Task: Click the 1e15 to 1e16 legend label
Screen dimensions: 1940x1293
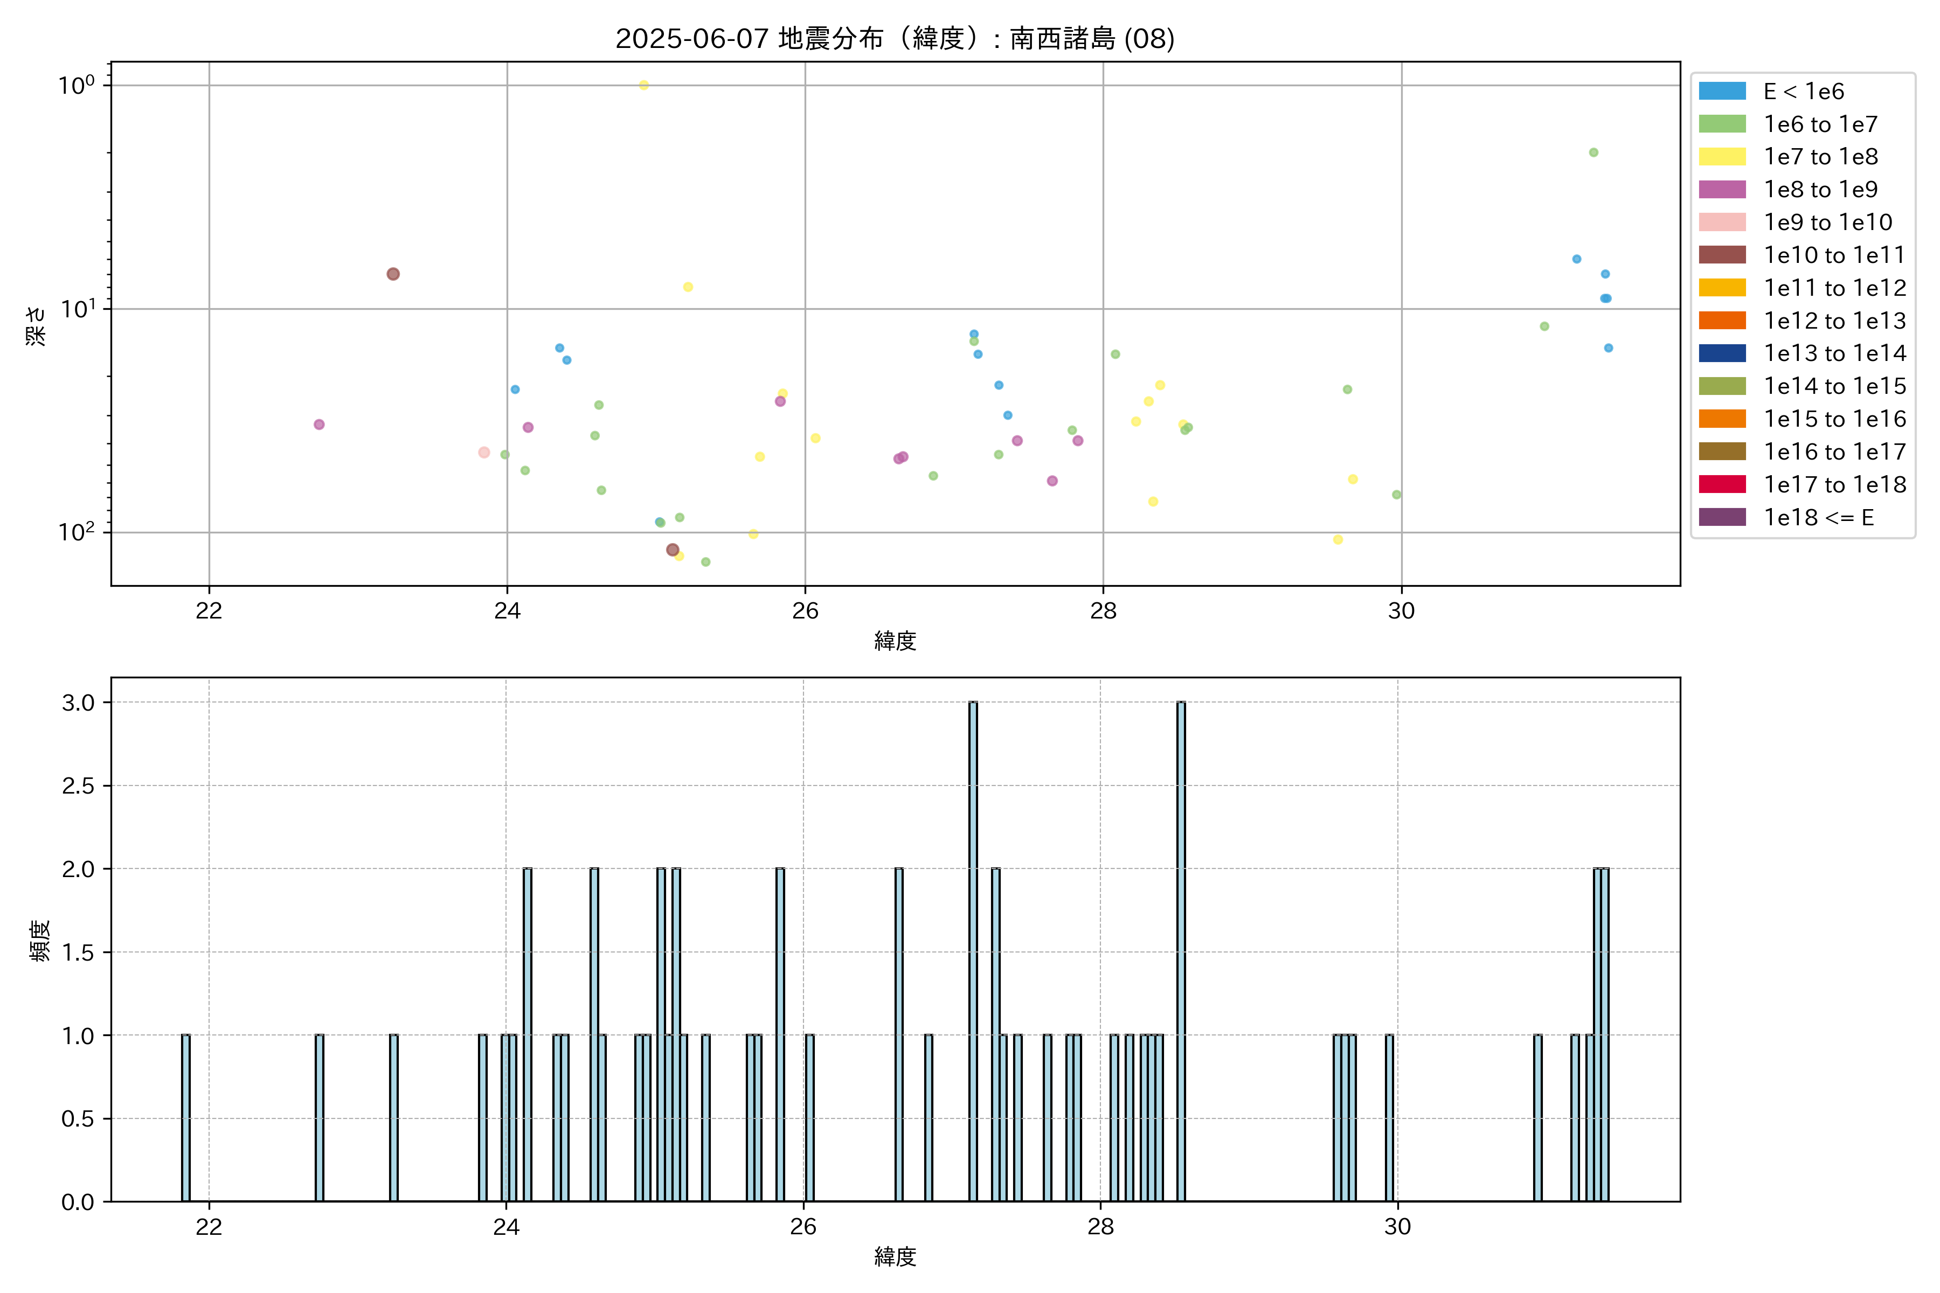Action: click(x=1834, y=419)
